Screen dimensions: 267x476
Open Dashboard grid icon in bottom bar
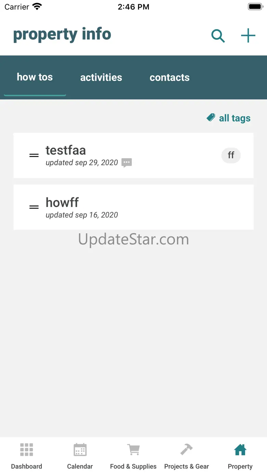pos(26,450)
